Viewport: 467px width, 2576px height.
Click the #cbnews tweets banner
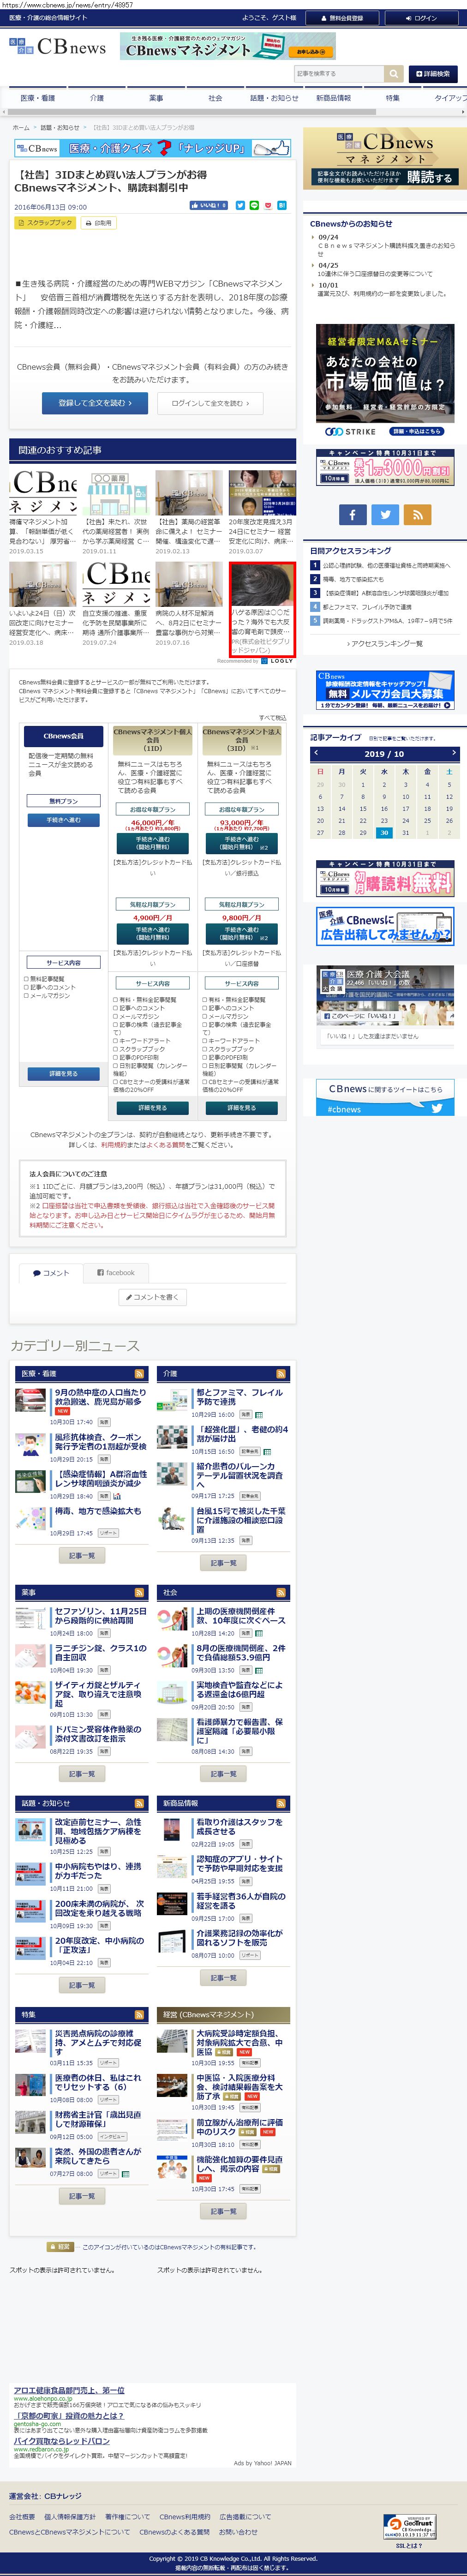click(384, 1098)
